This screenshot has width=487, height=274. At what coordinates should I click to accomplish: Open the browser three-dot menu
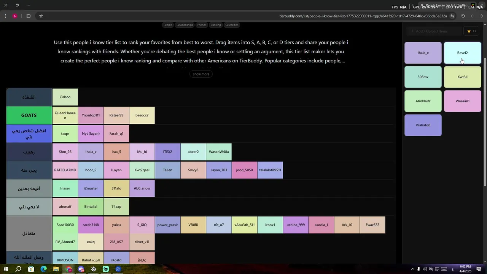5,16
